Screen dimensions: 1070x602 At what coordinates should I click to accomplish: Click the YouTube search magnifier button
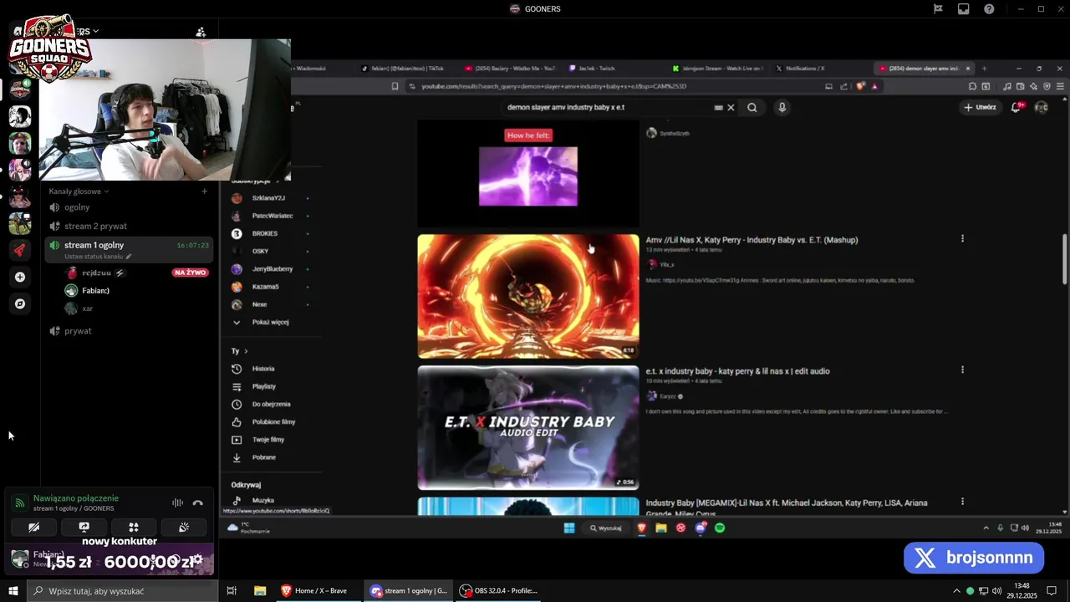point(752,107)
